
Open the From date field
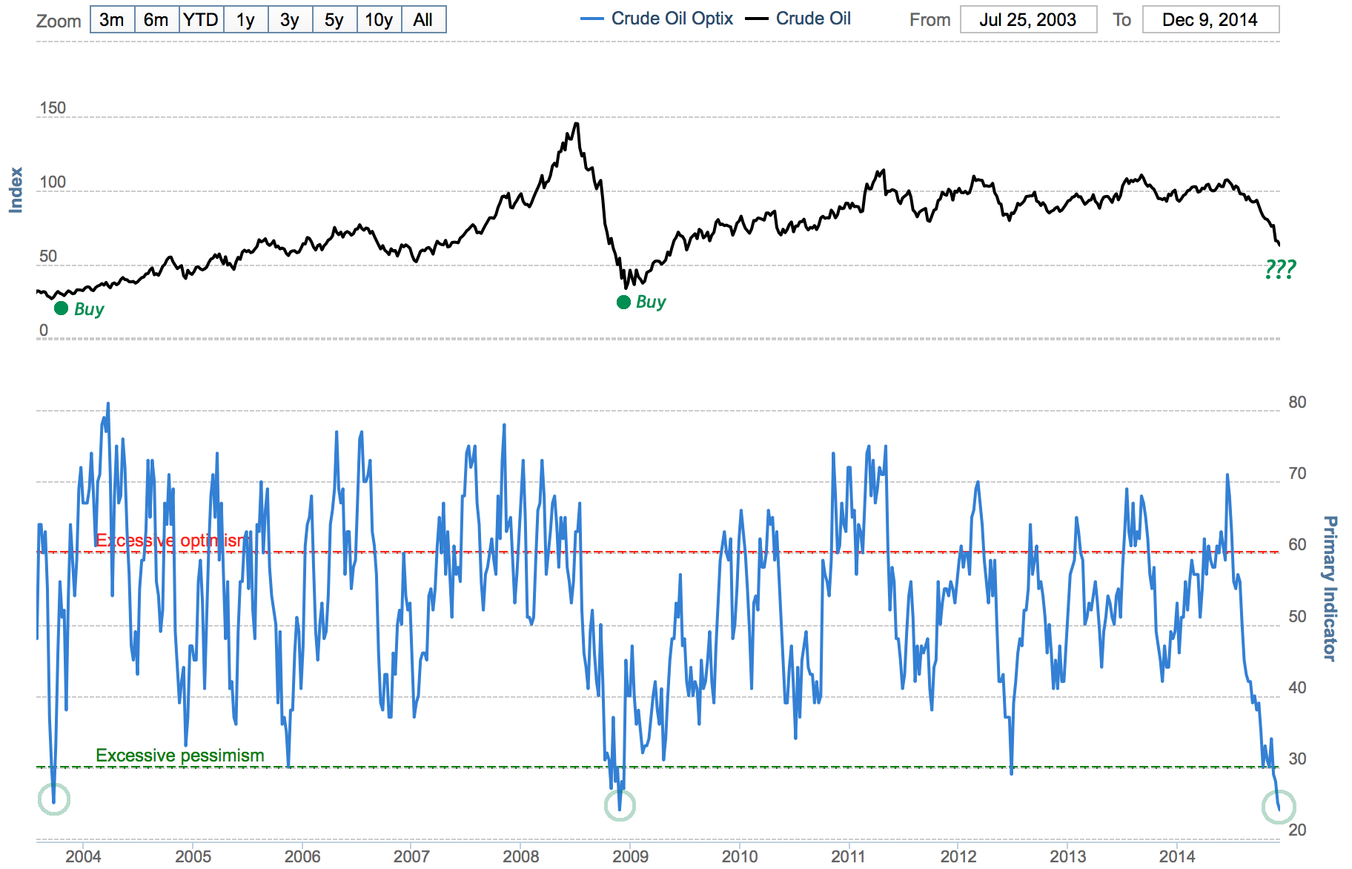click(x=1029, y=20)
